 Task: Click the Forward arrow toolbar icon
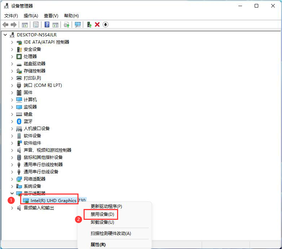(14, 25)
